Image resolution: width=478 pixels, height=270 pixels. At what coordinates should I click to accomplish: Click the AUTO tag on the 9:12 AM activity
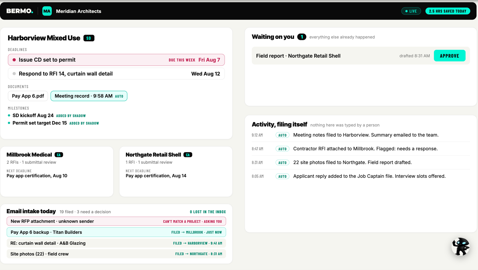click(282, 135)
